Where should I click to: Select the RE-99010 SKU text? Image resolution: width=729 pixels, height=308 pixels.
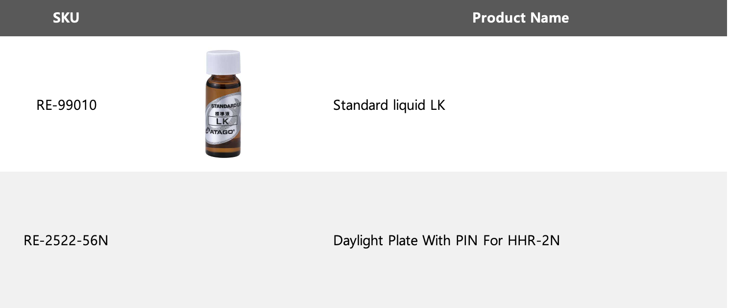coord(67,105)
